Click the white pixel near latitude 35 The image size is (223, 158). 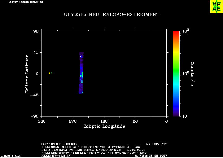(81, 57)
